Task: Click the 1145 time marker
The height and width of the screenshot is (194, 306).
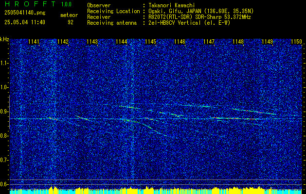Action: click(x=151, y=42)
